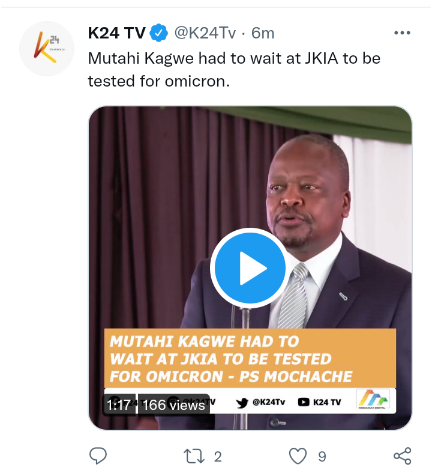Click the blue verified badge
Image resolution: width=432 pixels, height=473 pixels.
159,33
